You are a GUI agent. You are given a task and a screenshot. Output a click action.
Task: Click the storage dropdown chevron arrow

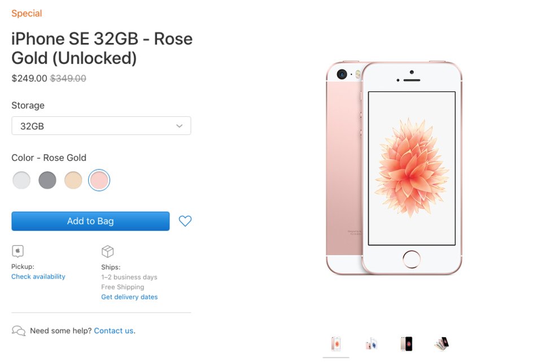click(180, 126)
